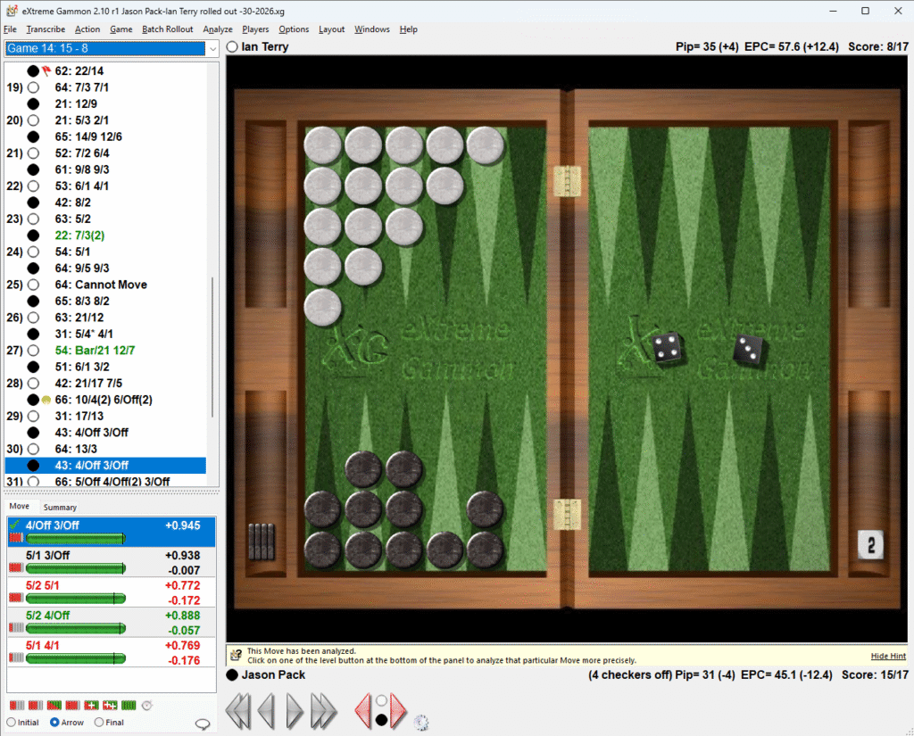Open the comment speech bubble
Viewport: 914px width, 736px height.
point(203,724)
